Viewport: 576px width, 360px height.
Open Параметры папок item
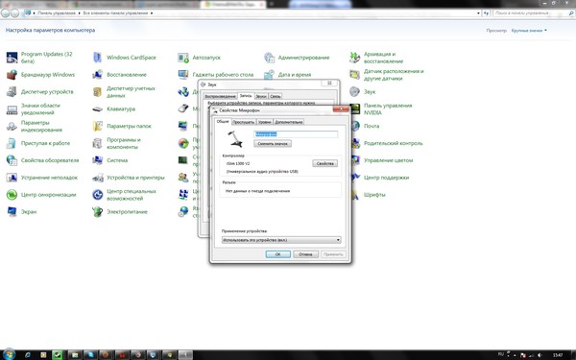pos(122,126)
